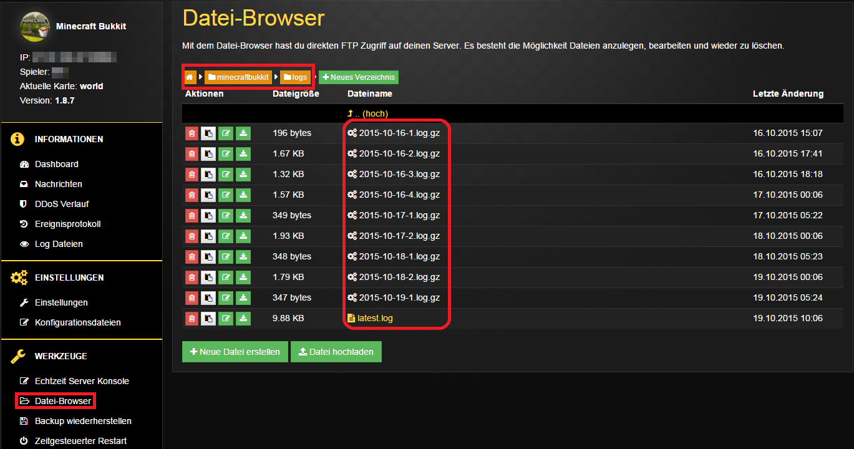Open DDoS Verlauf page
Viewport: 854px width, 449px height.
click(x=62, y=204)
